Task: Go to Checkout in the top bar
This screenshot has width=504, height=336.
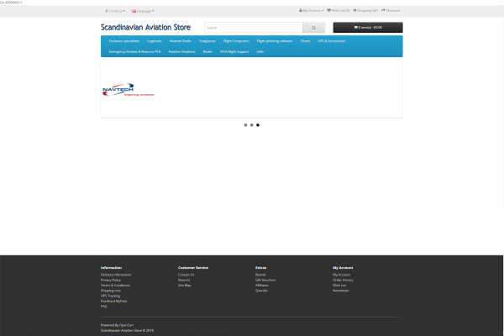Action: point(391,11)
